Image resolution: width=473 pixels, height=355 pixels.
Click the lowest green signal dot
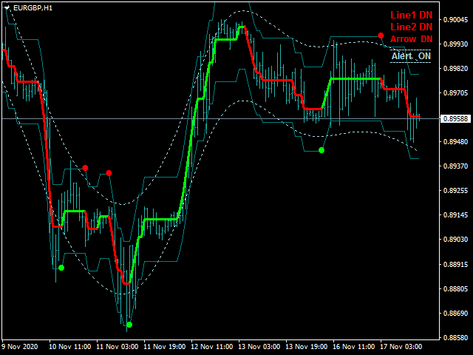(129, 325)
